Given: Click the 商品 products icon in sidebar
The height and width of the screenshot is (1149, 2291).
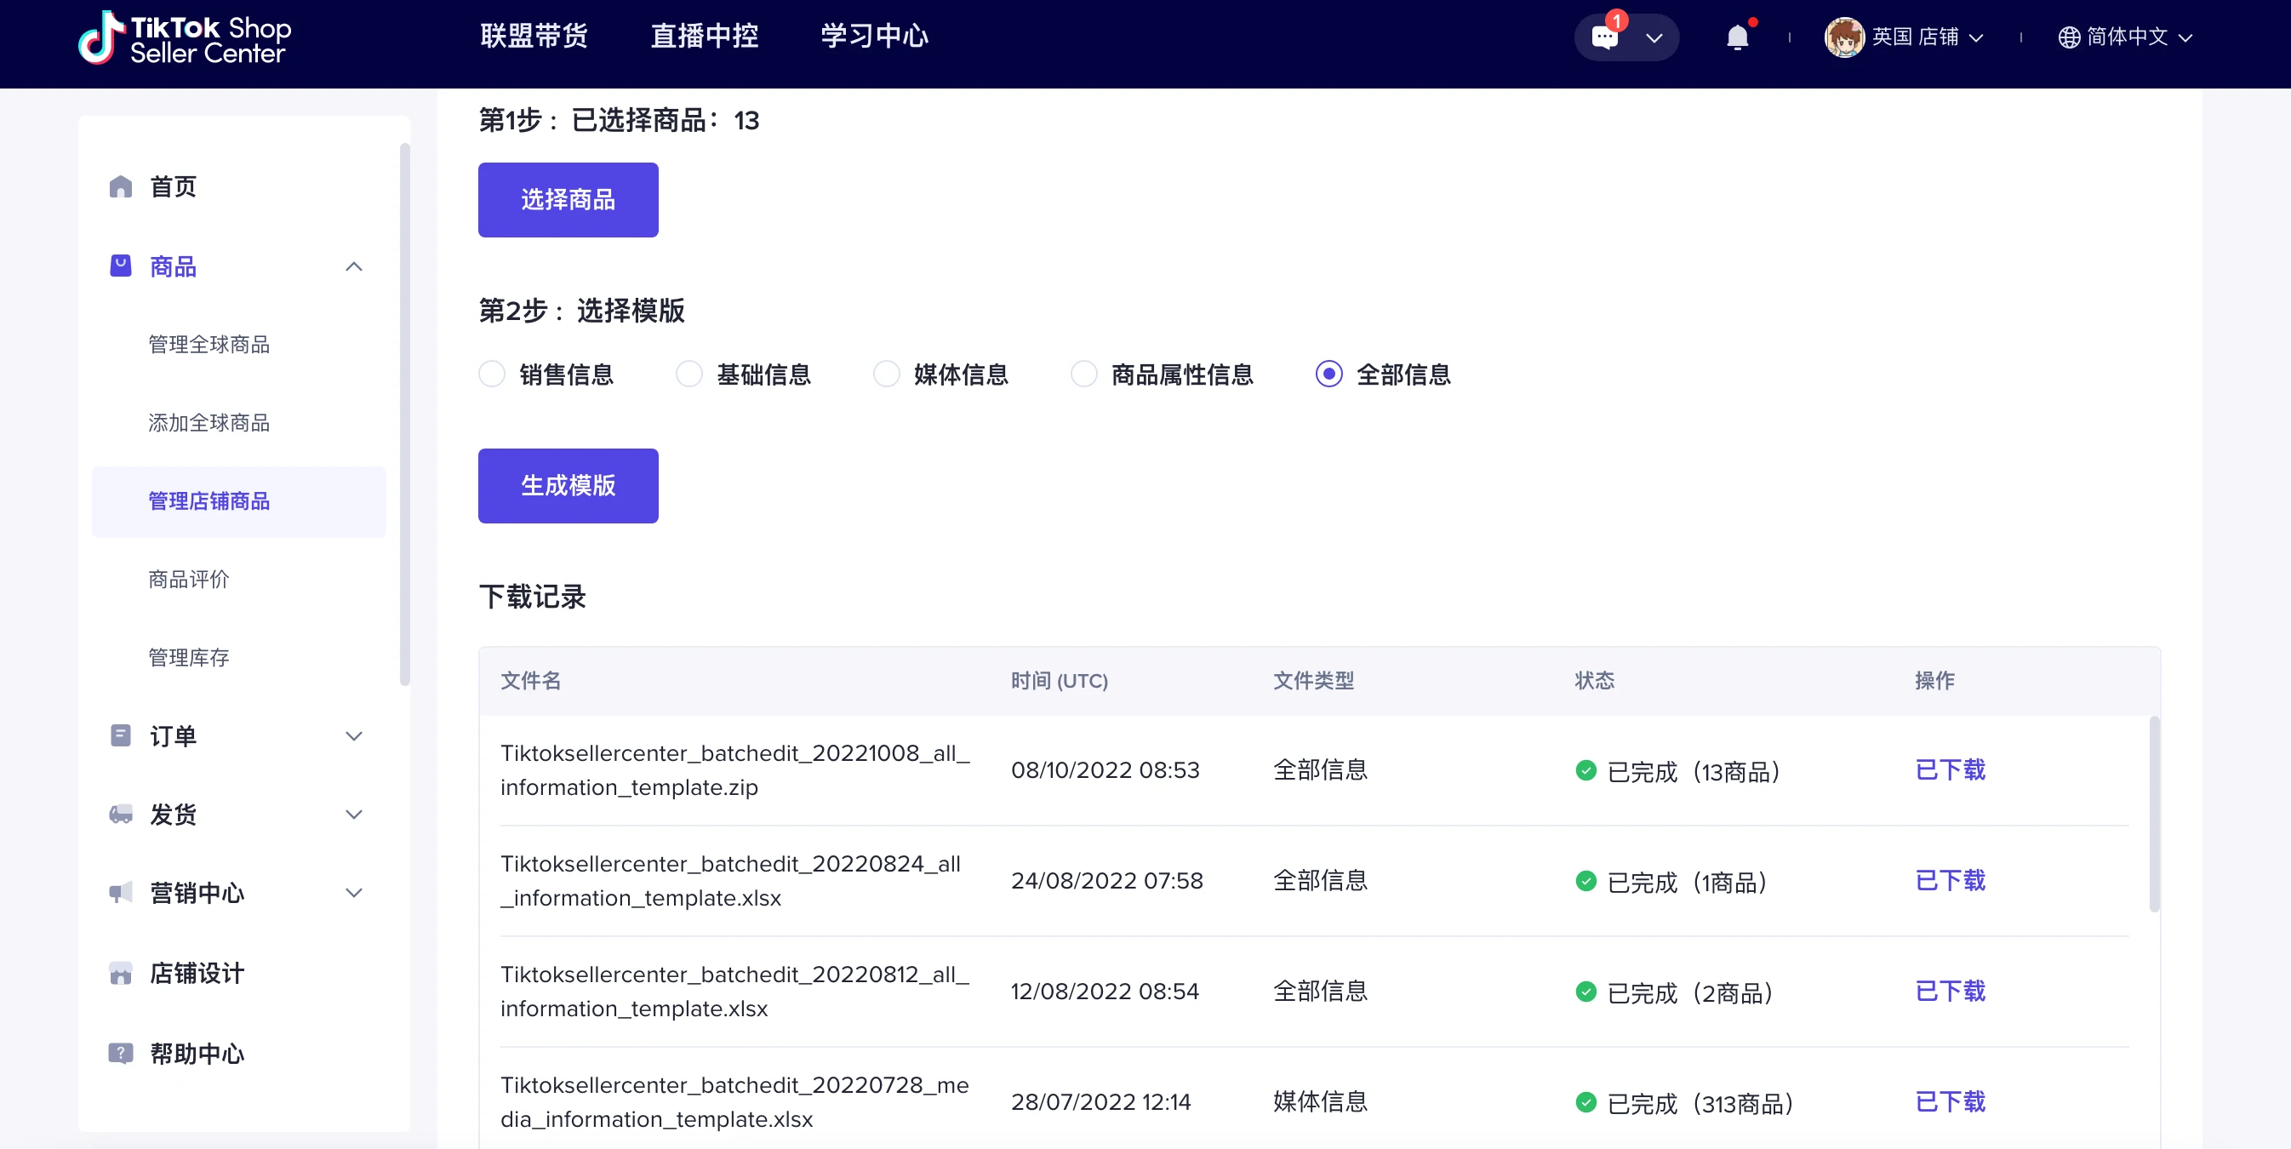Looking at the screenshot, I should pyautogui.click(x=121, y=266).
